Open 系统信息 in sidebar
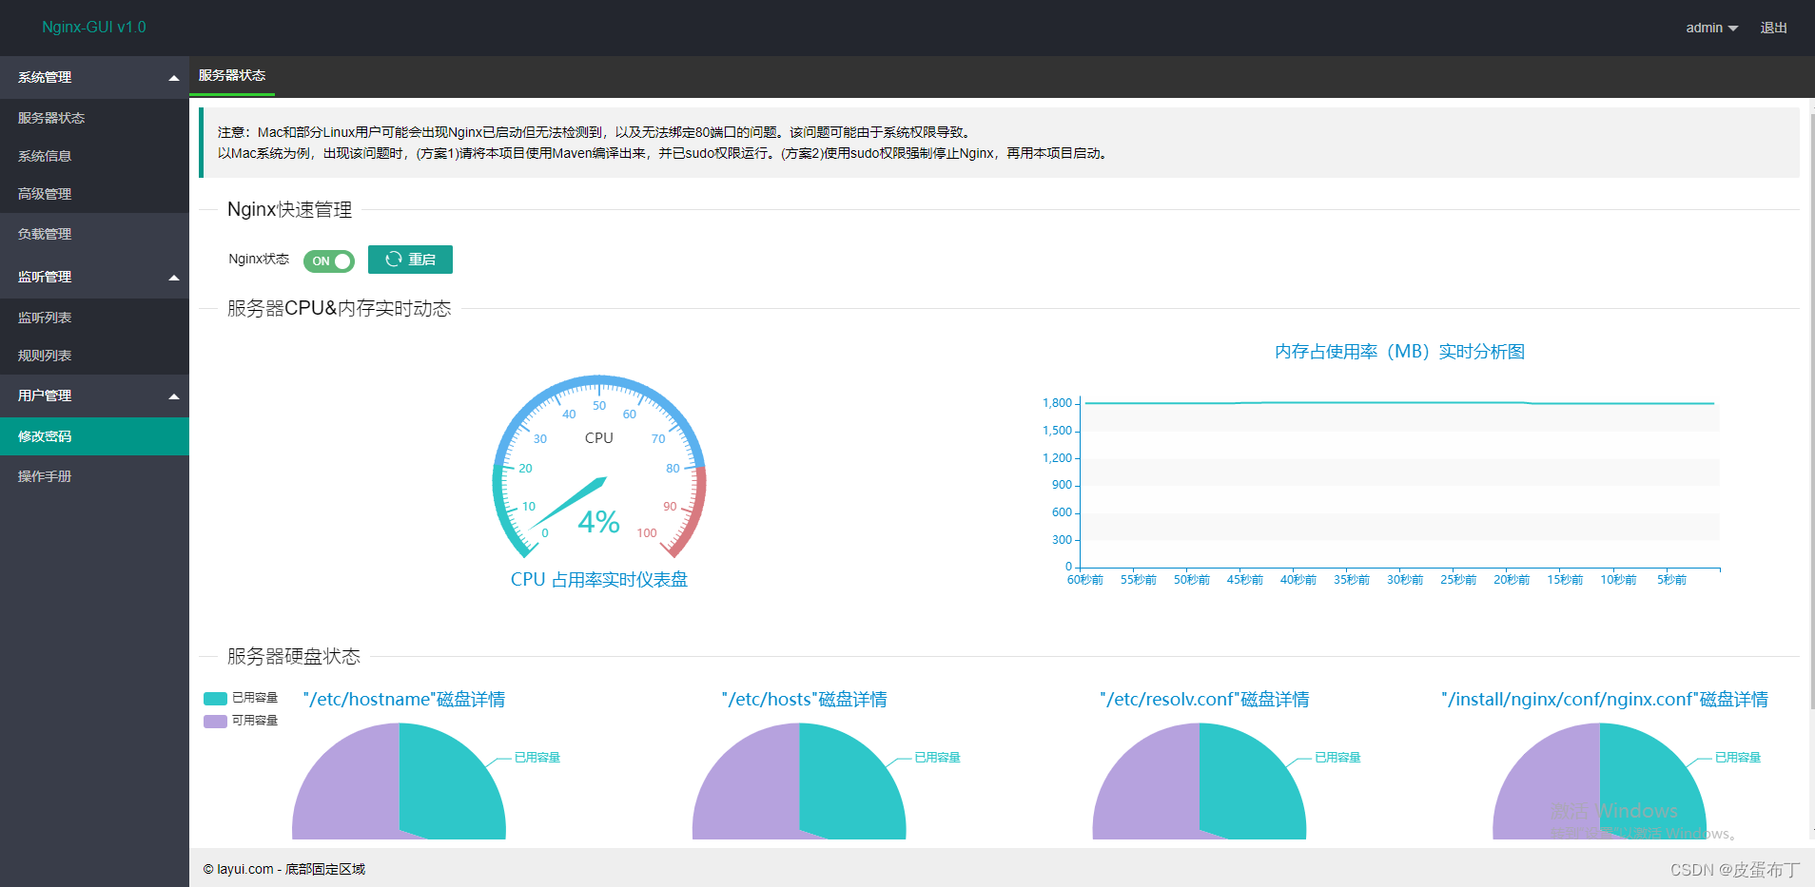 click(94, 156)
